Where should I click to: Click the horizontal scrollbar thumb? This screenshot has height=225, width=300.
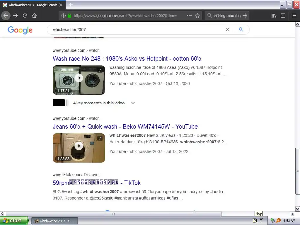[113, 214]
